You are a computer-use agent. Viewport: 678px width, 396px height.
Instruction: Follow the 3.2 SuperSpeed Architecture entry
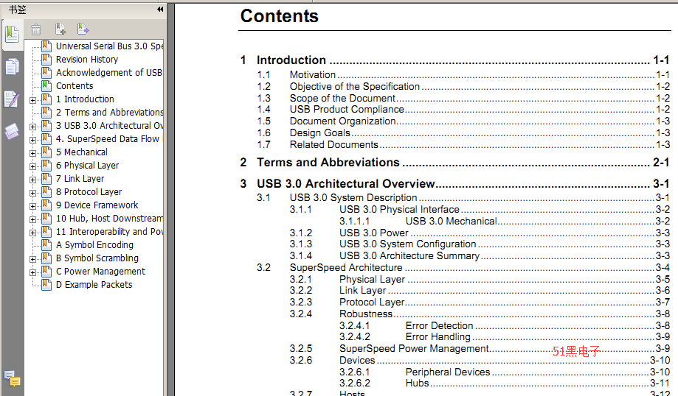coord(463,267)
